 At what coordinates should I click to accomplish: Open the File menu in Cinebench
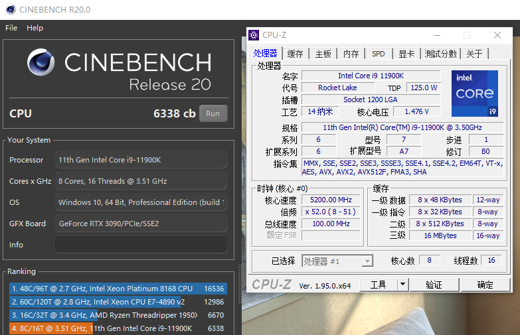coord(11,28)
